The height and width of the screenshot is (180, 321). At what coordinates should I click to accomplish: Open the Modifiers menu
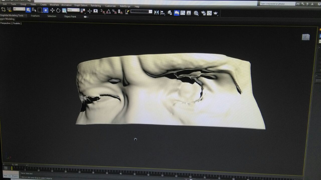(x=54, y=5)
